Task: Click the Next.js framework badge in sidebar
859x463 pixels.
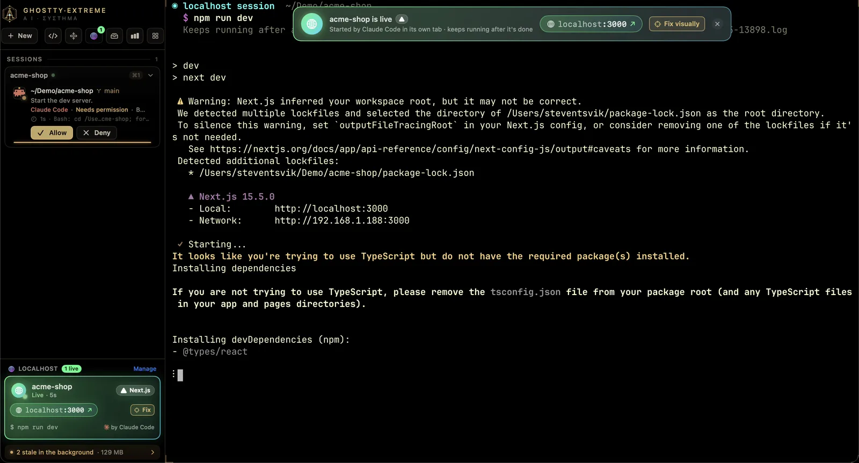Action: 135,391
